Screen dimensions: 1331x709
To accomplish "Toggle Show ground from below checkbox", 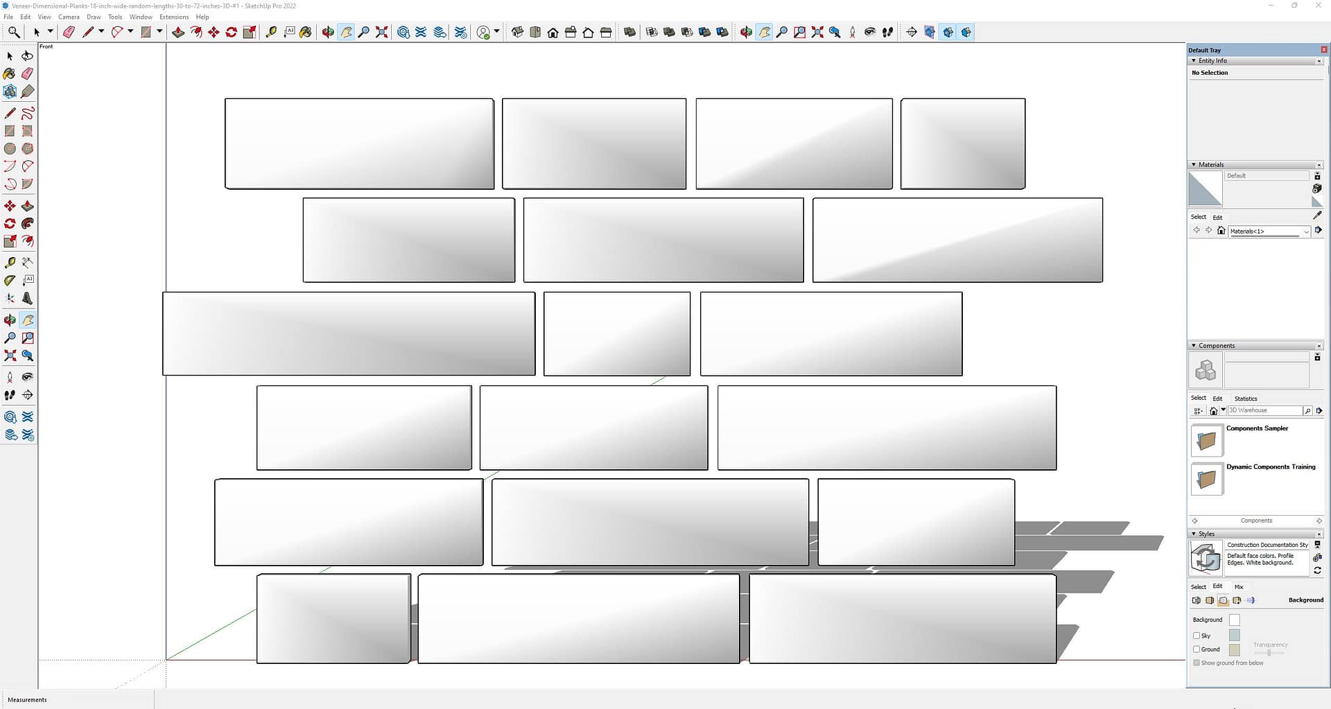I will tap(1197, 663).
